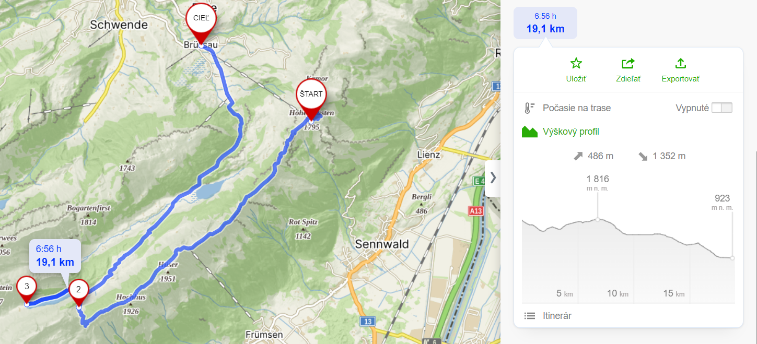
Task: Collapse side panel with chevron arrow
Action: [x=493, y=178]
